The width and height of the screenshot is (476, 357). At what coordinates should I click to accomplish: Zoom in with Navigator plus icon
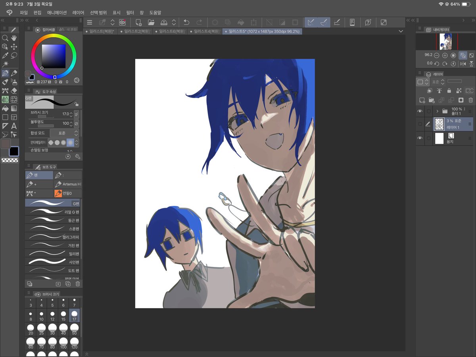coord(445,56)
